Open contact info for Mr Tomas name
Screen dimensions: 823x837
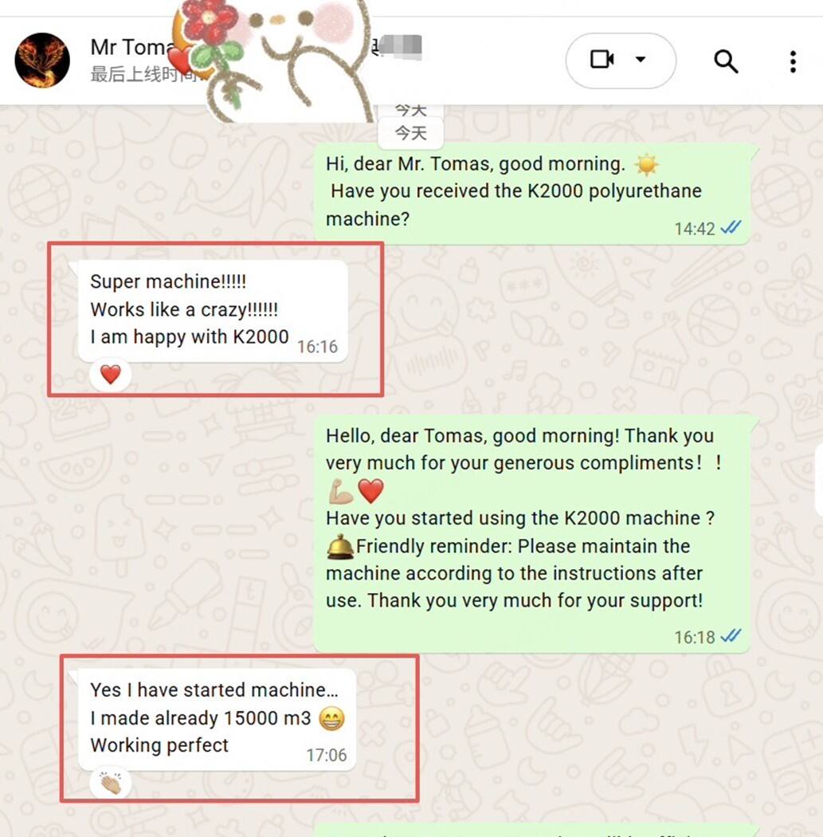tap(131, 47)
